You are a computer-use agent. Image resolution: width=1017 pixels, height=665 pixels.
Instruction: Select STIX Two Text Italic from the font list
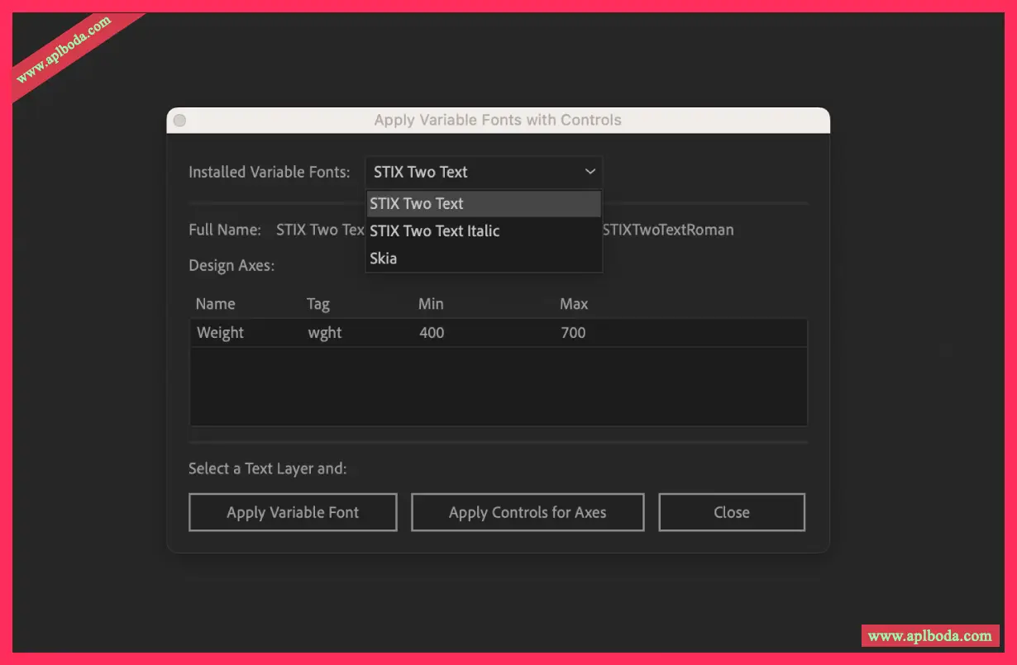pos(434,231)
